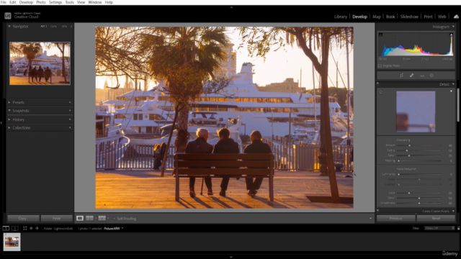Click the Paste button
The height and width of the screenshot is (259, 461).
pos(56,218)
